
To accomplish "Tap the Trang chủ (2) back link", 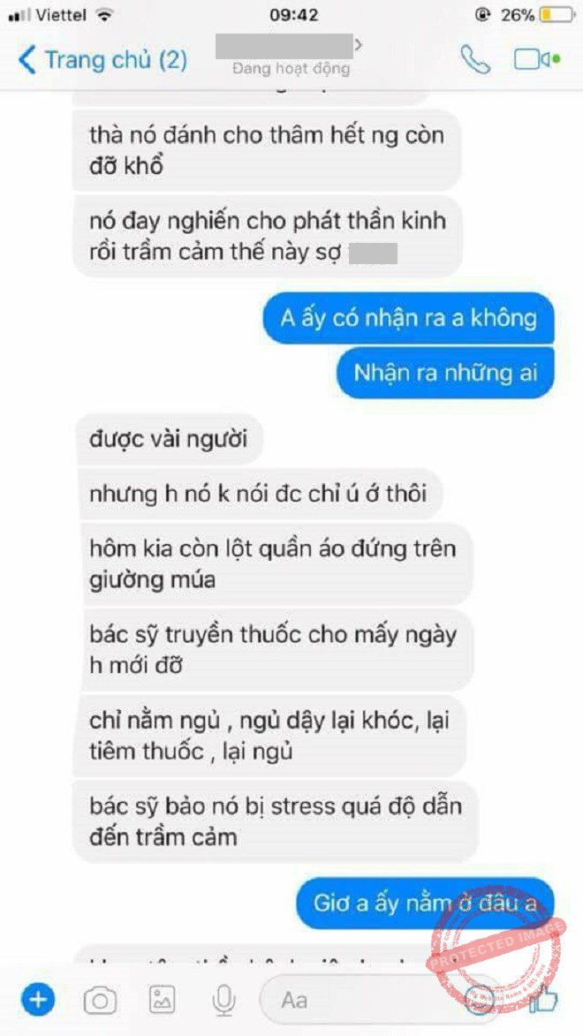I will point(102,60).
